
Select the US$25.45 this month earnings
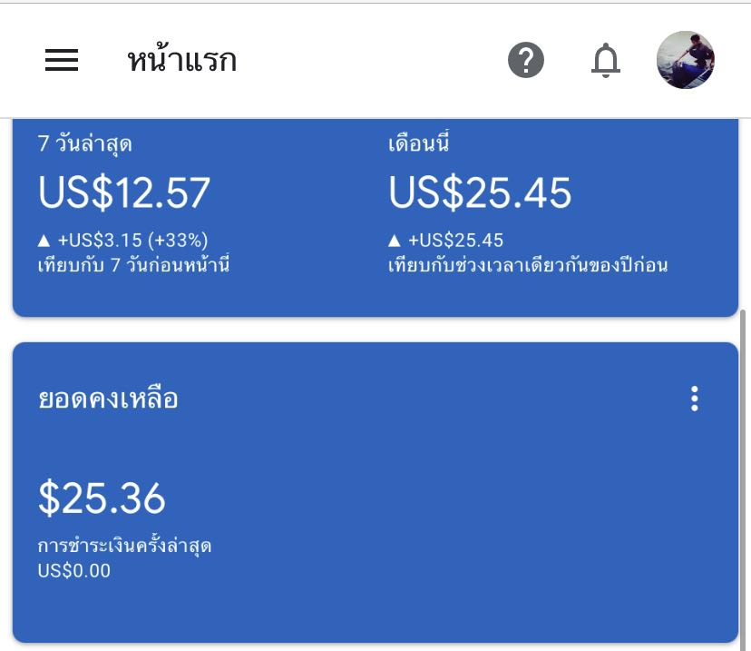tap(480, 192)
